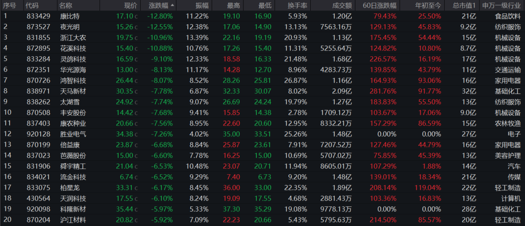Select stock 浙江大农 row
This screenshot has height=226, width=525.
coord(262,38)
